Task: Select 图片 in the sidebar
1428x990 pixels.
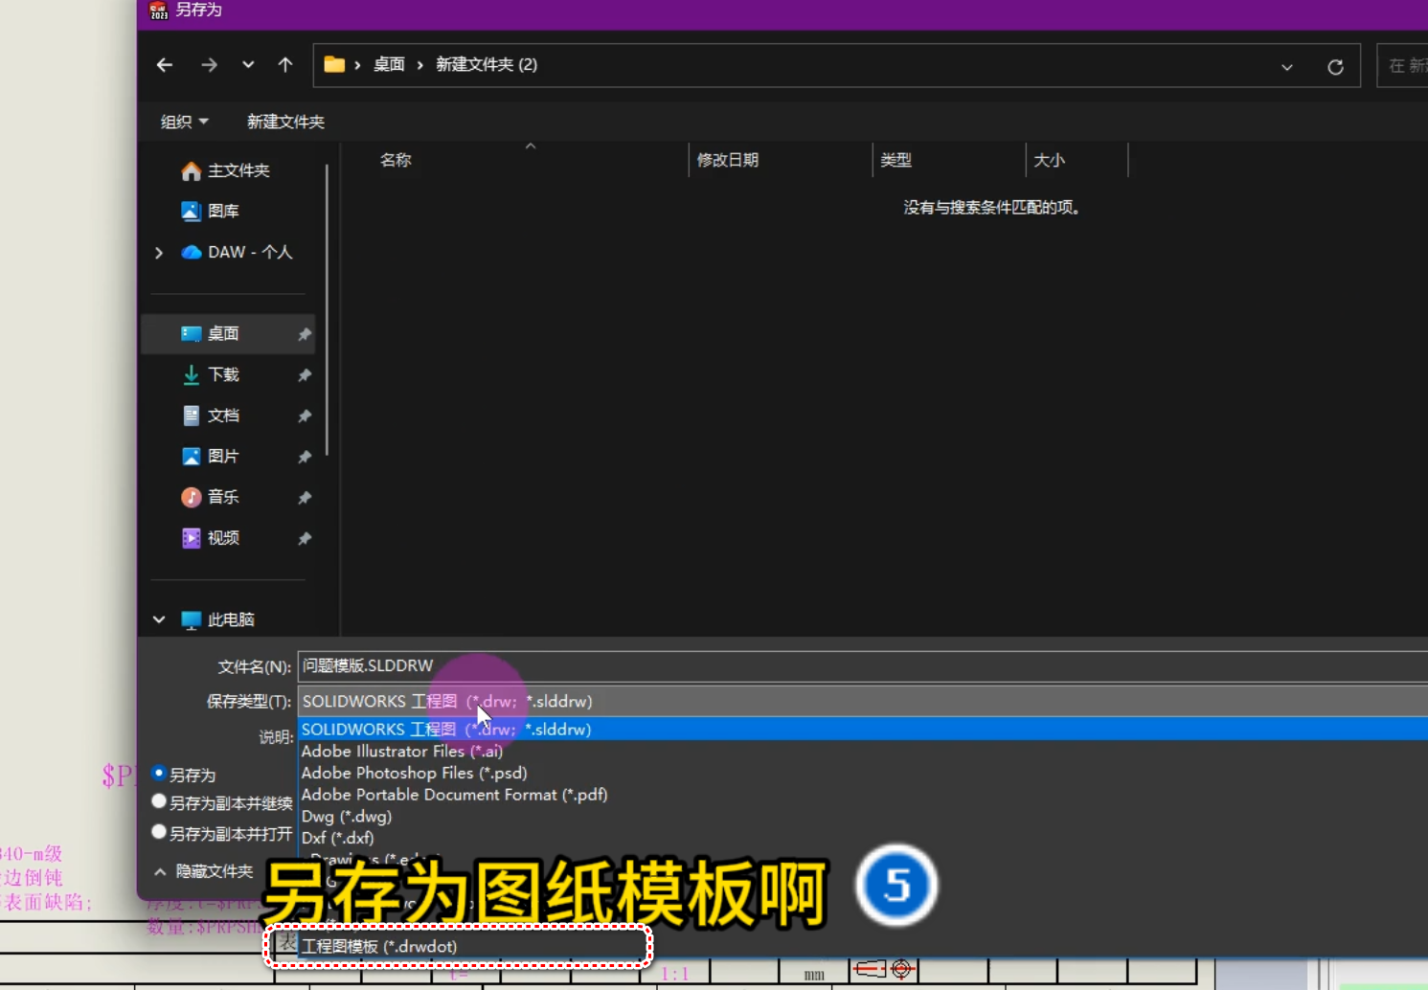Action: (x=223, y=456)
